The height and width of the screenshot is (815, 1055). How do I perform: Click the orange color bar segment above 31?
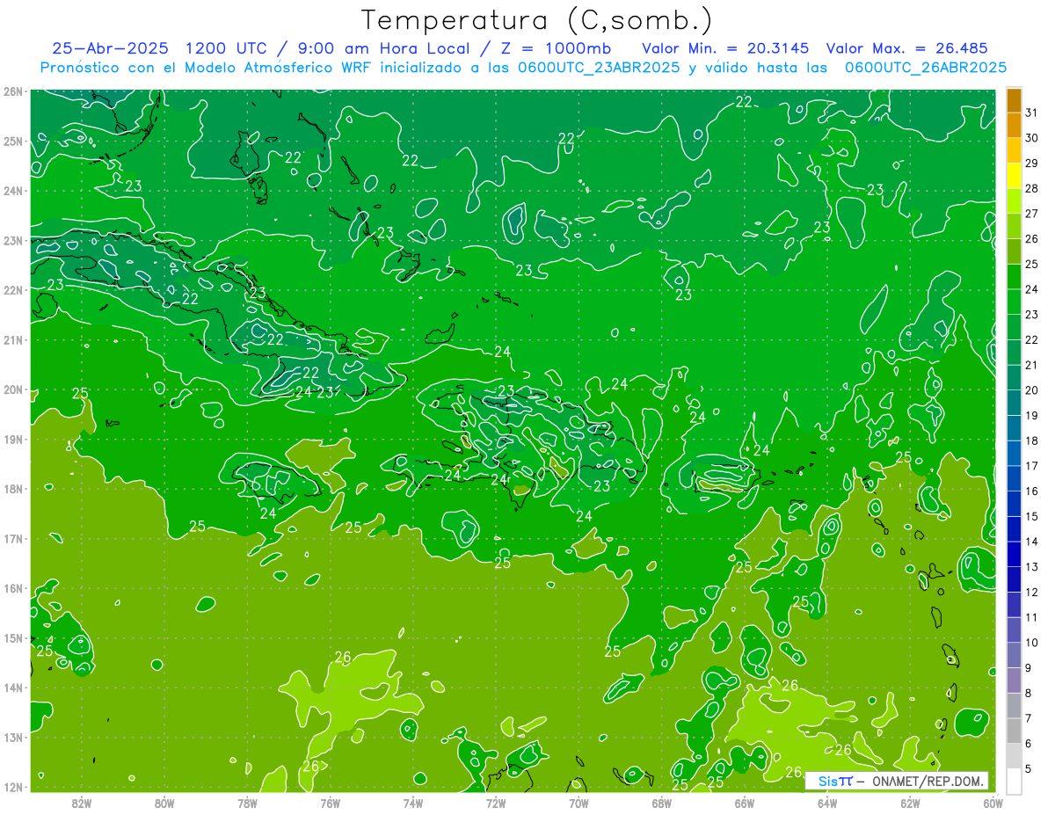1014,101
